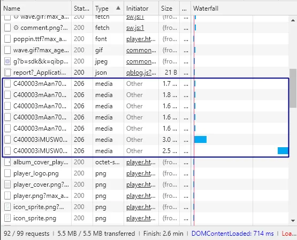Click the album_cover_play file icon
Screen dimensions: 297x240
click(x=7, y=162)
